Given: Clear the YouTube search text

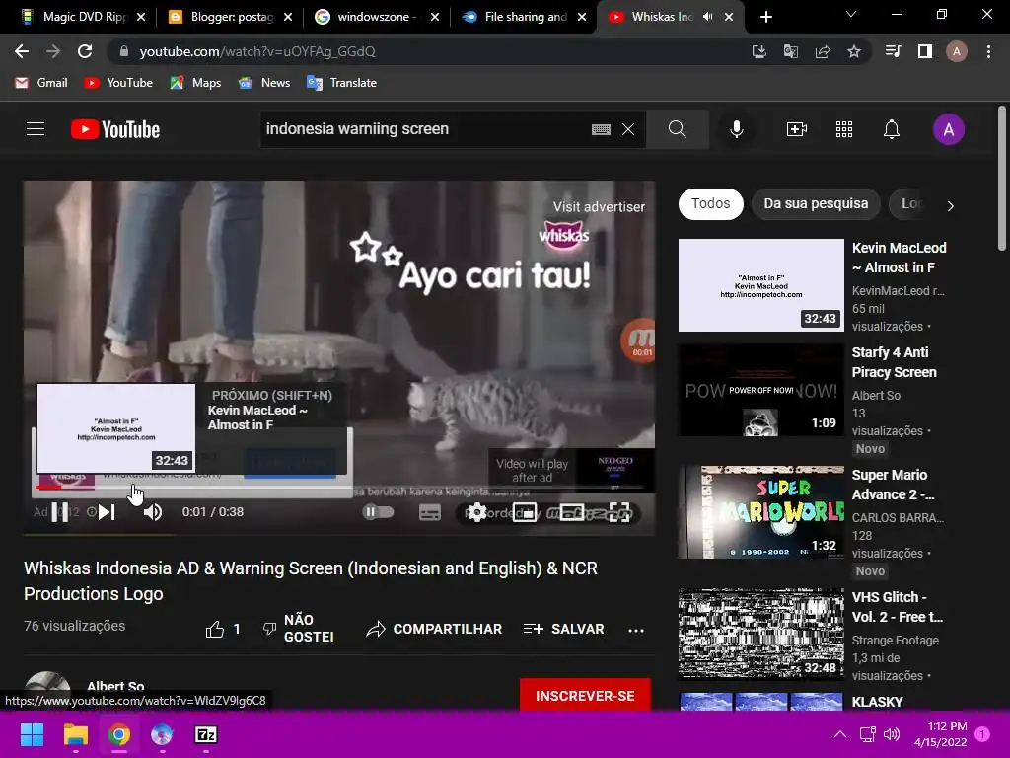Looking at the screenshot, I should point(628,129).
